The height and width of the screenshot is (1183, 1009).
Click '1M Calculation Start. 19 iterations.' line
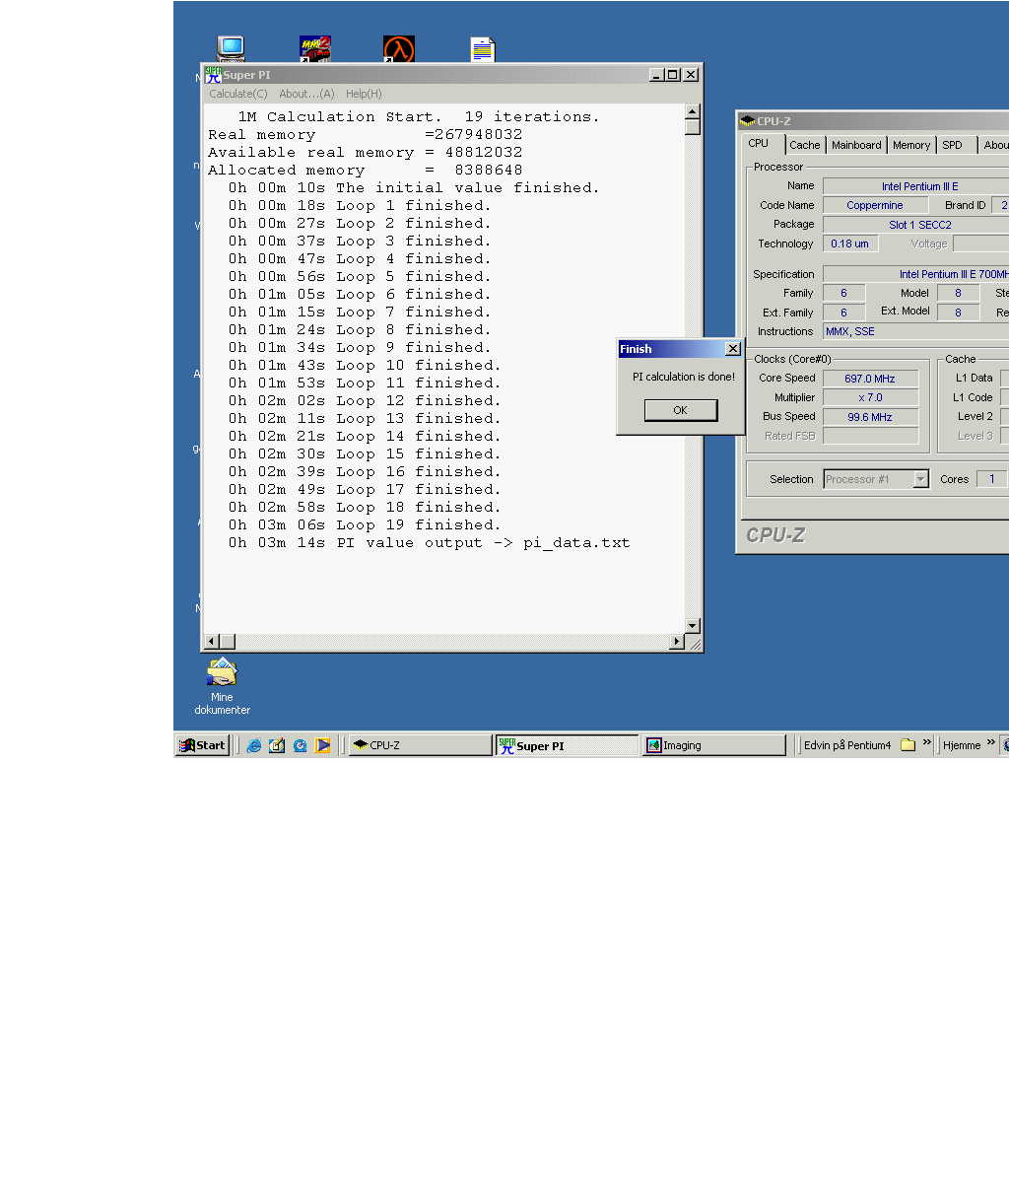[419, 117]
